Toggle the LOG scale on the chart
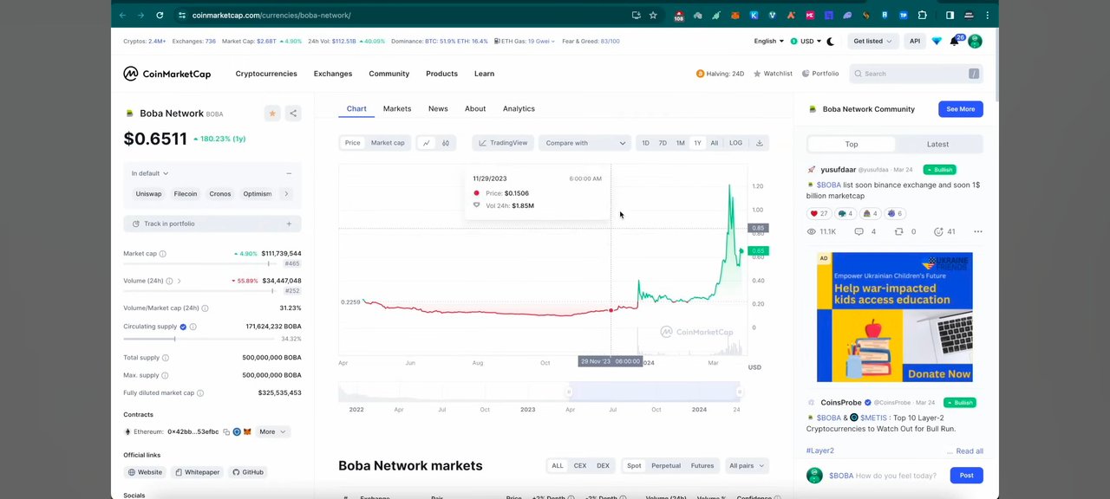This screenshot has width=1110, height=499. [735, 143]
